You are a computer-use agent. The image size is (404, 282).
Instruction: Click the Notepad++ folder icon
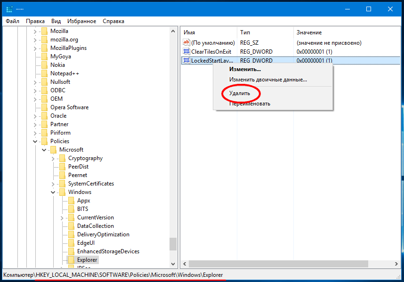[44, 73]
